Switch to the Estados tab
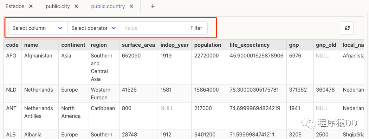This screenshot has height=139, width=369. [x=15, y=6]
